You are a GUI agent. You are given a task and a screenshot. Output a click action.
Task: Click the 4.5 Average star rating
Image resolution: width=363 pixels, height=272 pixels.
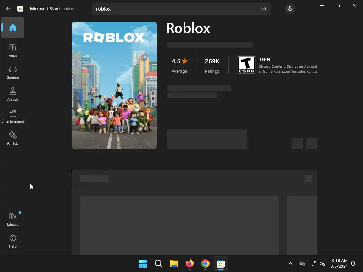(179, 66)
